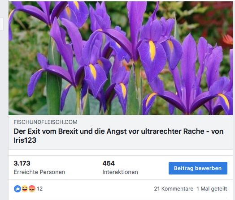Show who shared via 1 Mal geteilt
Screen dimensions: 235x200
click(212, 189)
